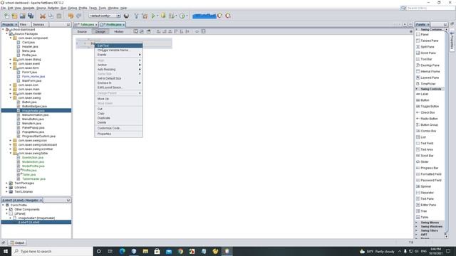This screenshot has height=256, width=456.
Task: Close the Profile.java editor tab
Action: click(x=123, y=25)
